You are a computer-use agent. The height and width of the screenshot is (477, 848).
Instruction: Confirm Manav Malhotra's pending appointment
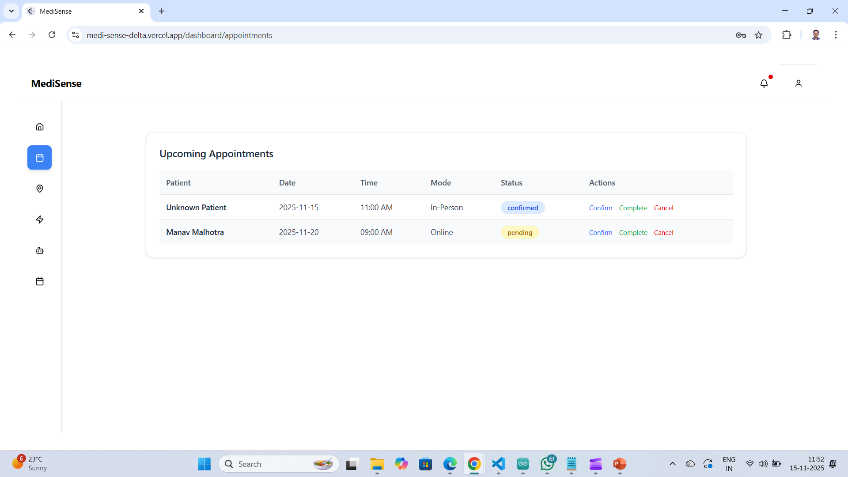pos(601,232)
